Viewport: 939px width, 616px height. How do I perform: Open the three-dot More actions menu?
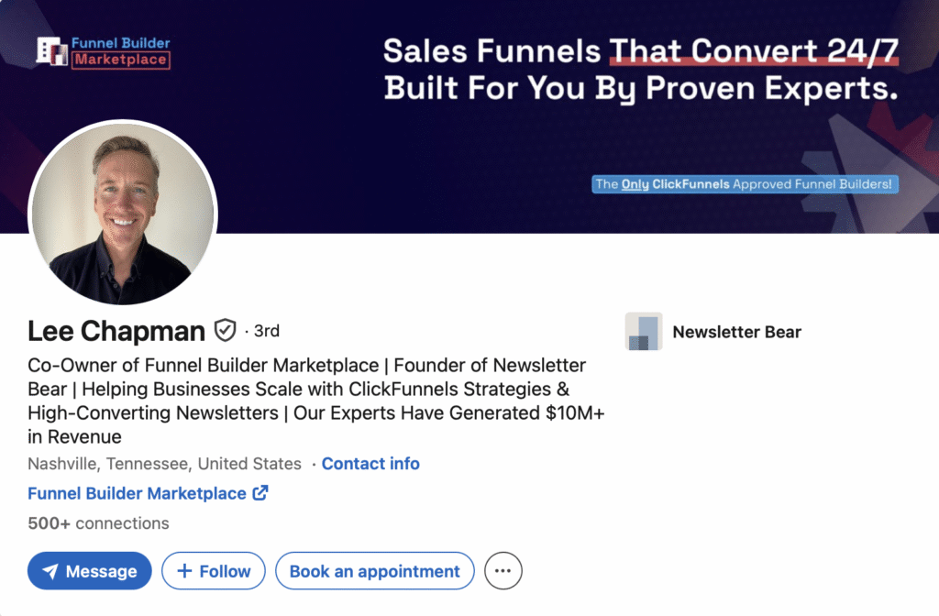pos(503,571)
